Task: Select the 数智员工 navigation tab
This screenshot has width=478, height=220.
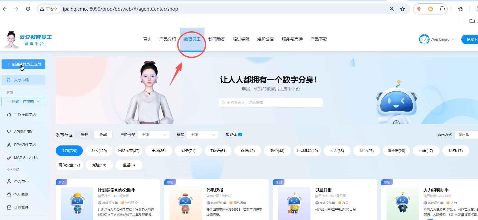Action: pyautogui.click(x=192, y=39)
